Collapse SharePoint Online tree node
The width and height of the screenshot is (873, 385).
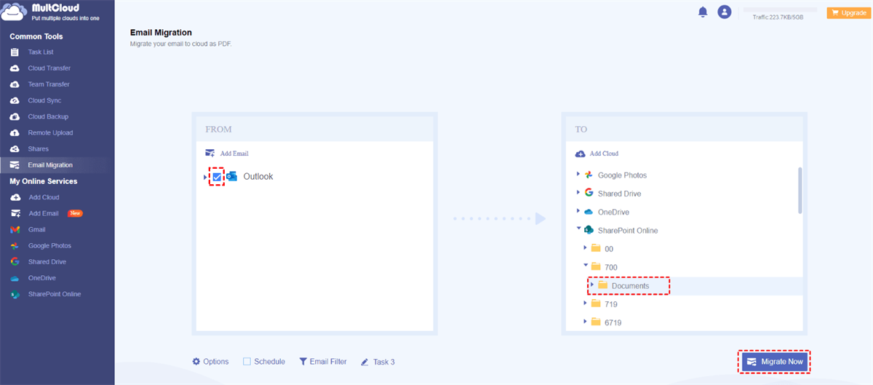[578, 229]
